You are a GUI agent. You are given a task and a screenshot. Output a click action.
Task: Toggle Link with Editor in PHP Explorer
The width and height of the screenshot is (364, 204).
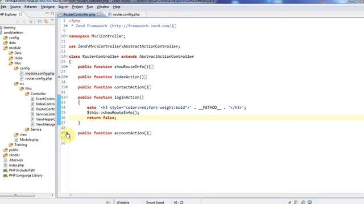(46, 22)
